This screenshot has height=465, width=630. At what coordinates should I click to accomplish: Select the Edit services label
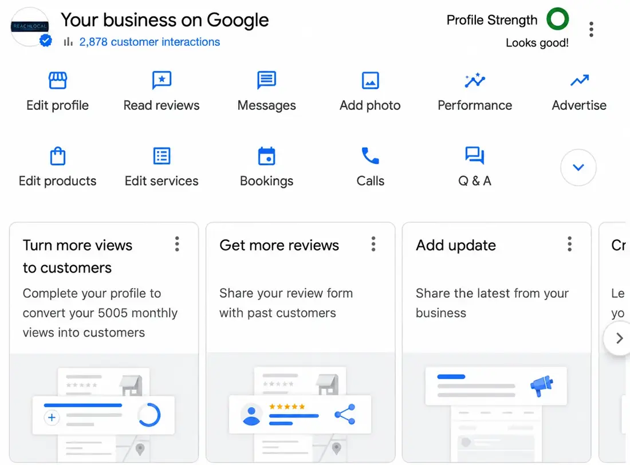coord(162,181)
